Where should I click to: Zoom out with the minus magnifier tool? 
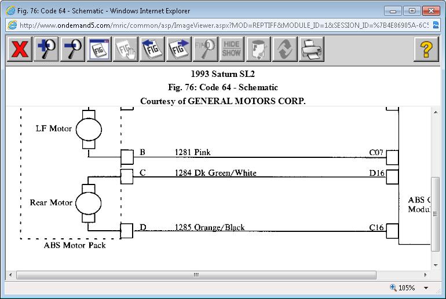coord(72,49)
